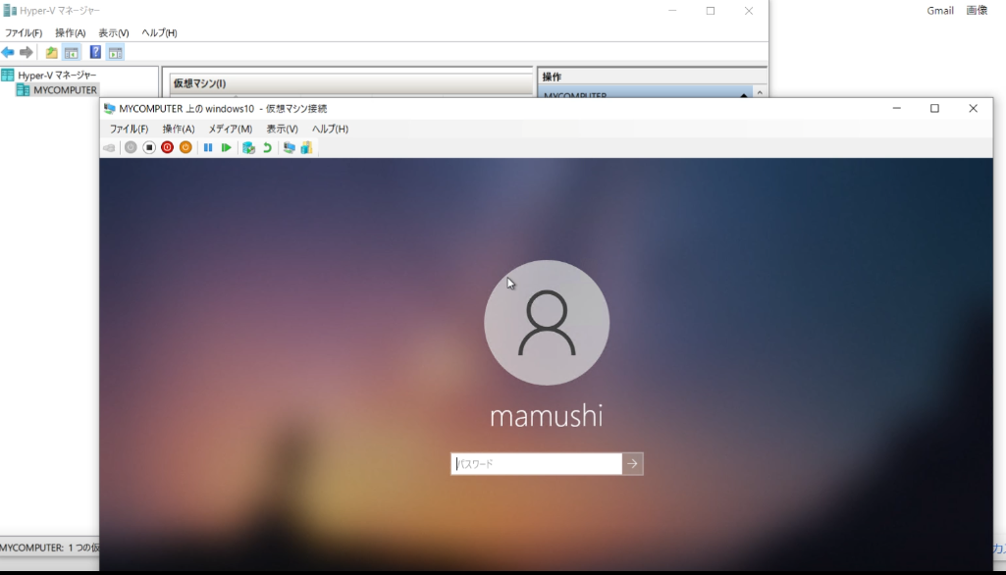Collapse the MYCOMPUTER actions section arrow
Image resolution: width=1006 pixels, height=575 pixels.
[757, 95]
